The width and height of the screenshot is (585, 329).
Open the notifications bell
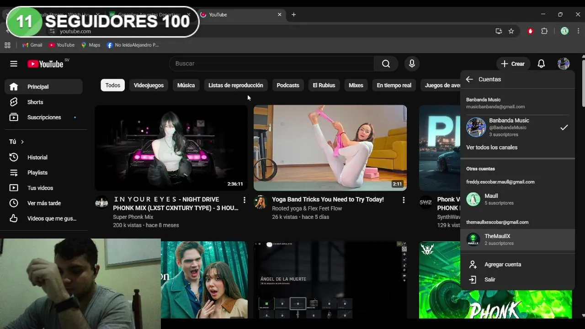[541, 64]
